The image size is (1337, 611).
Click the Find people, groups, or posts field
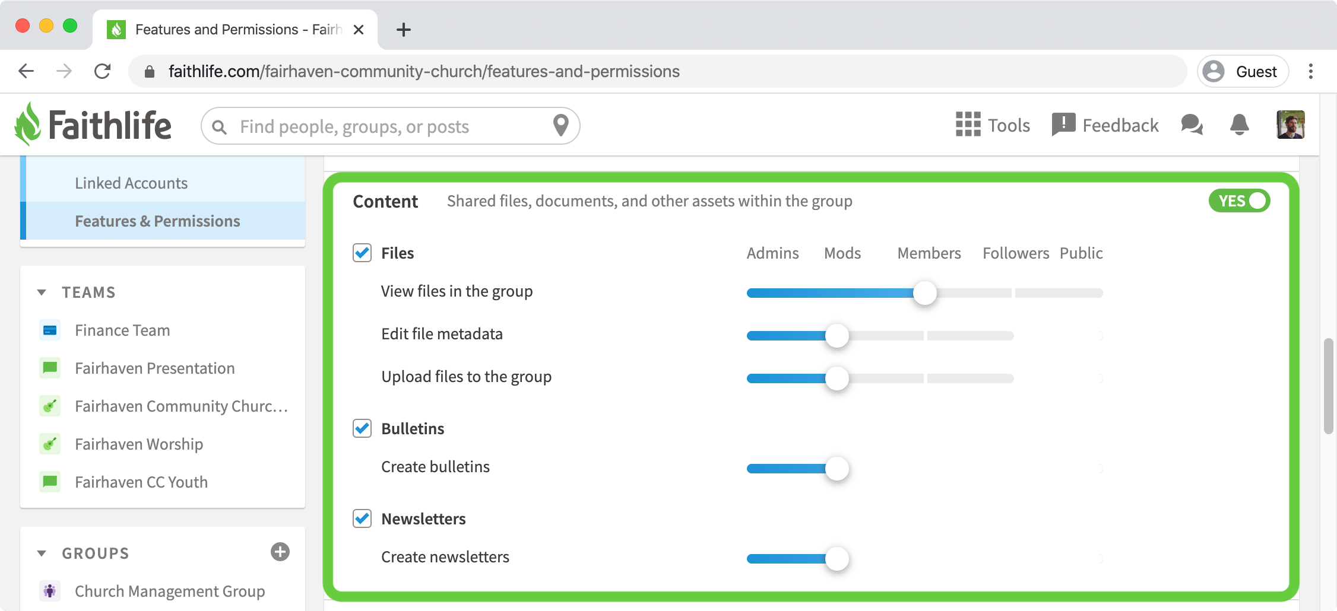coord(390,126)
